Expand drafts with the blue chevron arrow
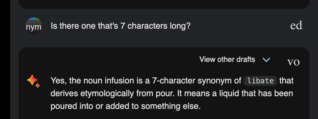 coord(266,60)
